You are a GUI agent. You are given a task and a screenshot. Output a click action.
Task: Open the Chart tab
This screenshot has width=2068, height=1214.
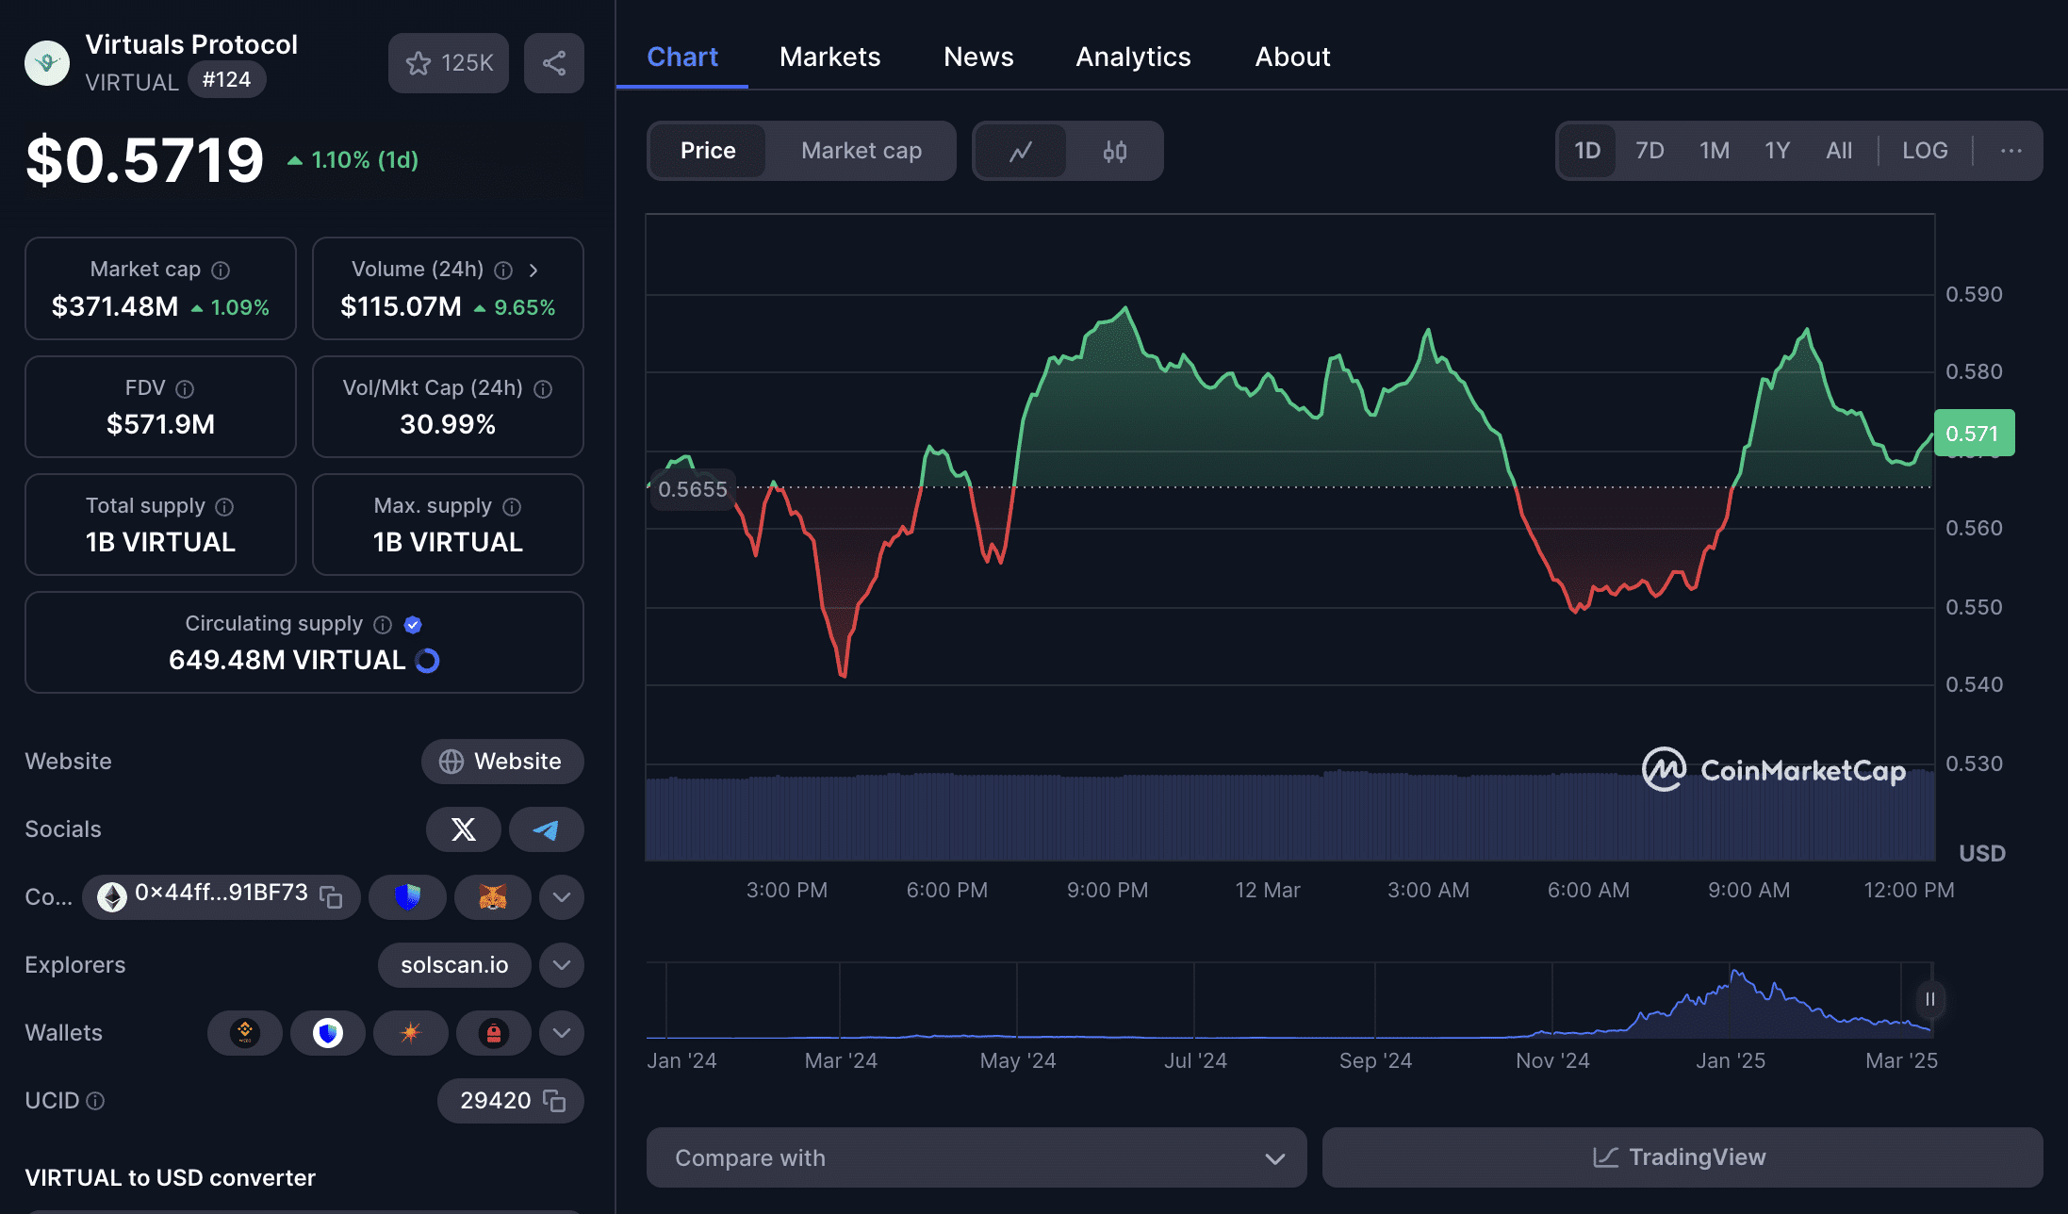pyautogui.click(x=682, y=57)
